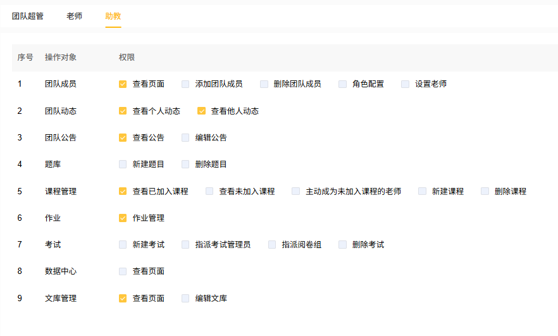The height and width of the screenshot is (336, 558).
Task: Check the 删除团队成员 checkbox
Action: (264, 84)
